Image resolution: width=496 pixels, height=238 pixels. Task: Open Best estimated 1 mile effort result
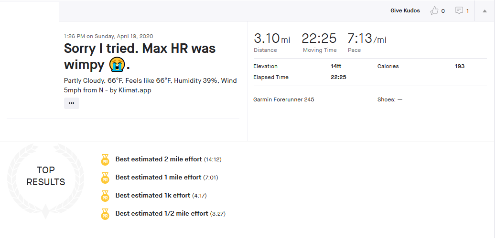[x=158, y=177]
